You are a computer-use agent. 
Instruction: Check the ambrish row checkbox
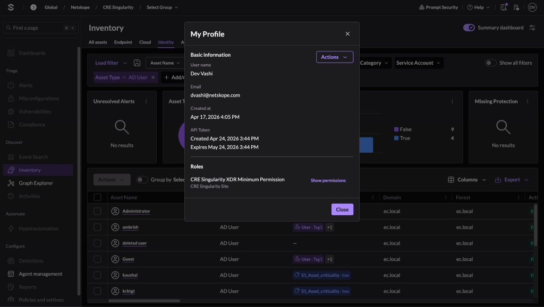[x=98, y=227]
